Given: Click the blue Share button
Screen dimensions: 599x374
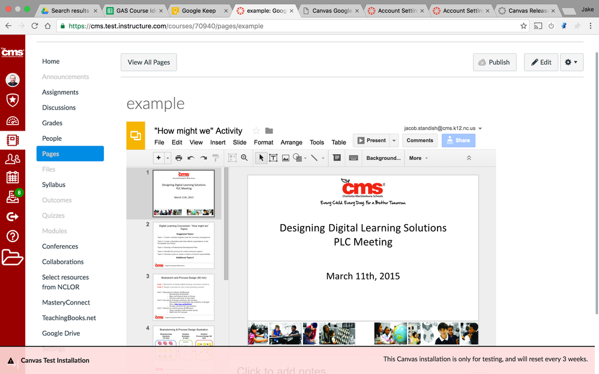Looking at the screenshot, I should coord(459,140).
